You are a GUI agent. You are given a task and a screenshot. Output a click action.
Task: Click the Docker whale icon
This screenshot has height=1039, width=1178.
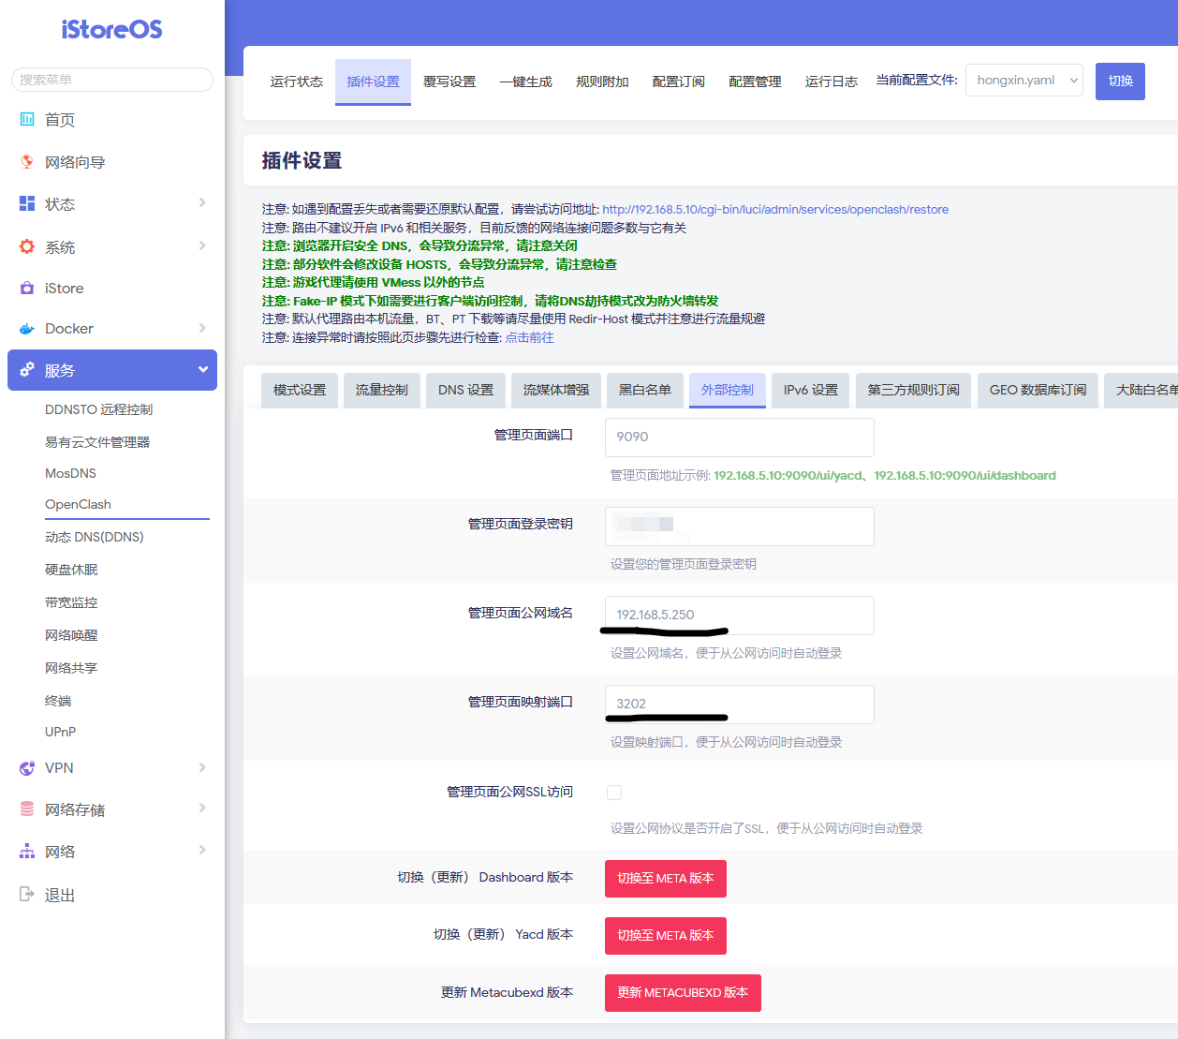coord(27,329)
